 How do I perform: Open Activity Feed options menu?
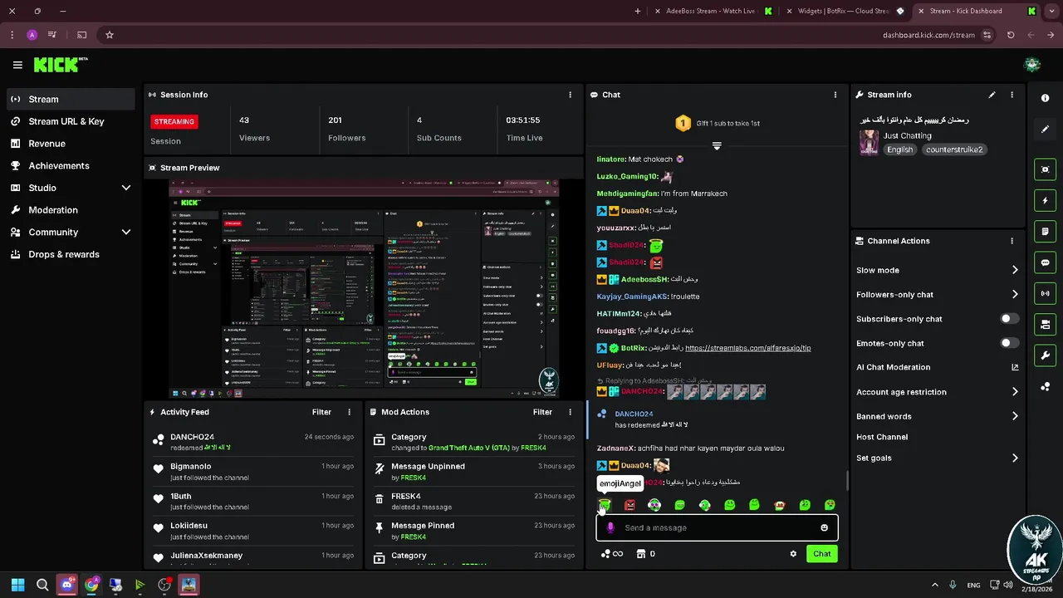[349, 412]
